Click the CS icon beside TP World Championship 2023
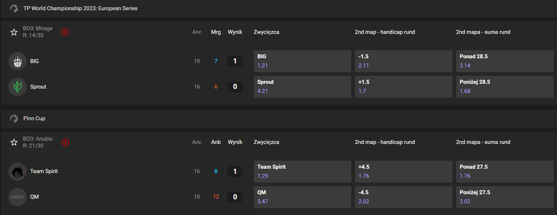The image size is (557, 215). point(14,8)
